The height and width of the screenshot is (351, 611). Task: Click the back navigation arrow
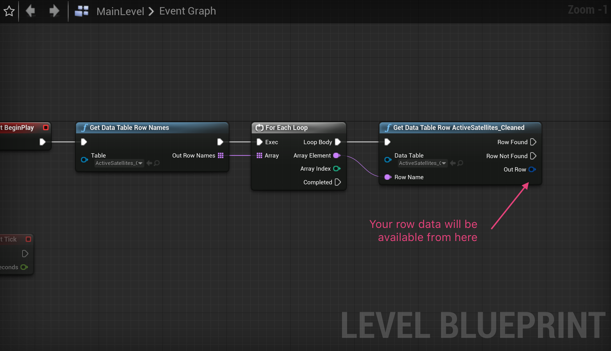[x=30, y=11]
